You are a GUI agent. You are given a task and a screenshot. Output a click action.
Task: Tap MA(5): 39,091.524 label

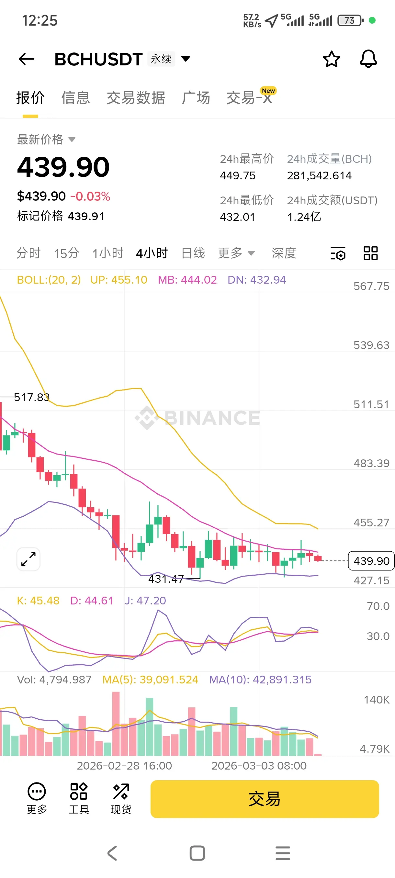tap(150, 680)
